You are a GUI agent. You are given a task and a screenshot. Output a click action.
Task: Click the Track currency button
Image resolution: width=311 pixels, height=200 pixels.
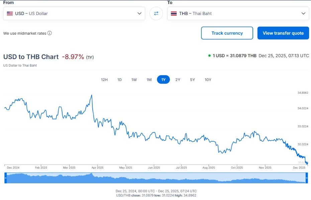(x=227, y=33)
